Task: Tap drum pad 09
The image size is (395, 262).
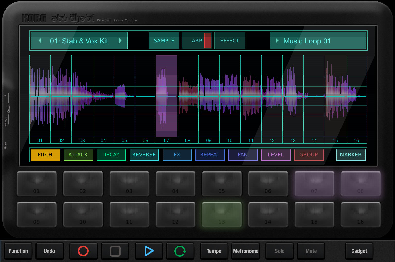Action: 37,214
